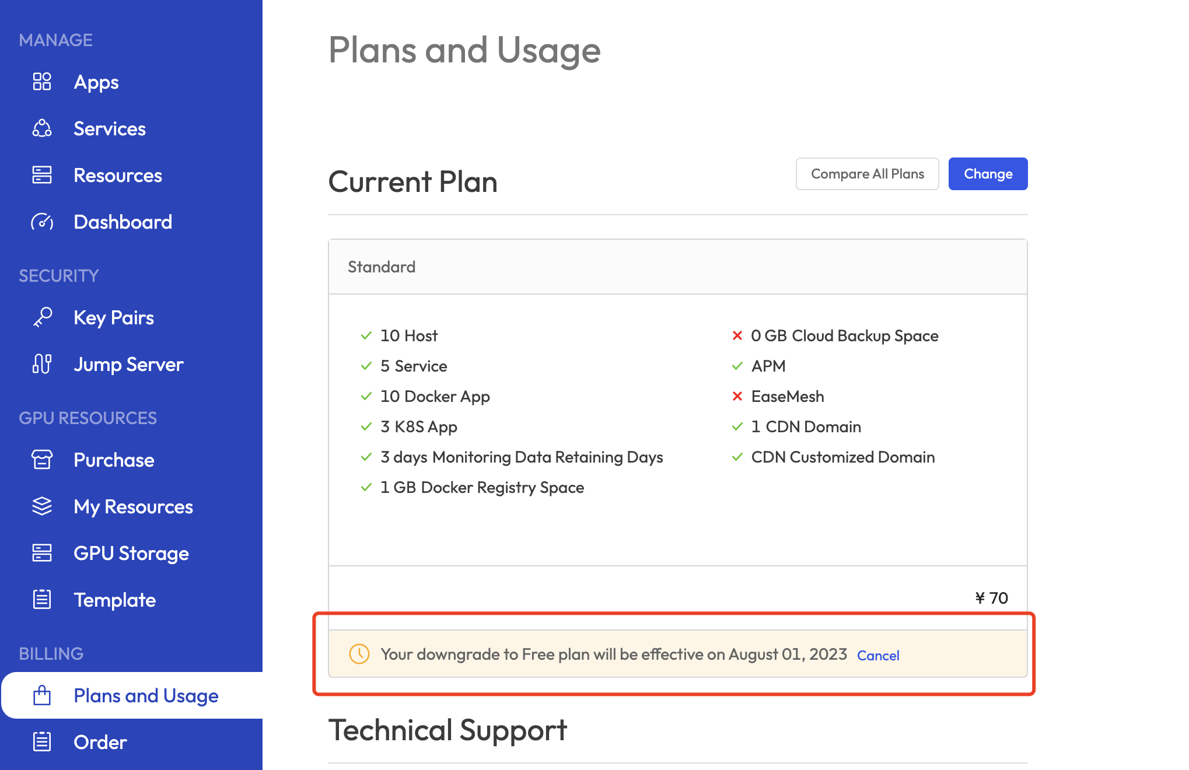Click the Standard plan header
The image size is (1189, 770).
tap(382, 267)
